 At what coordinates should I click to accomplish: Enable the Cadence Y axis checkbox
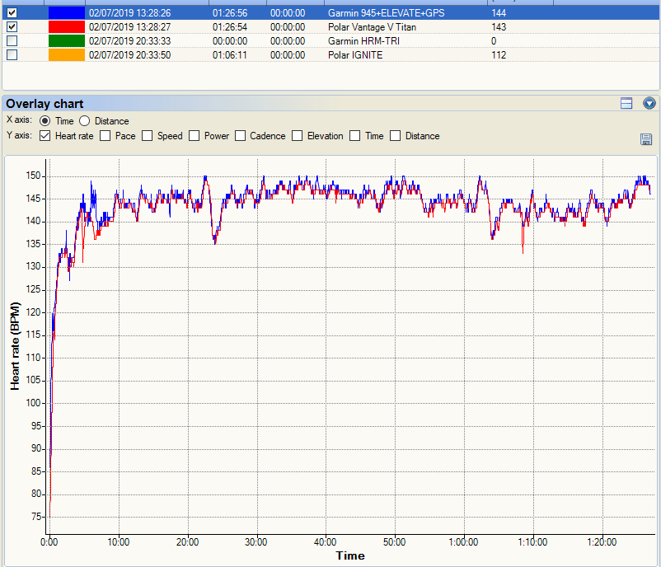(240, 136)
